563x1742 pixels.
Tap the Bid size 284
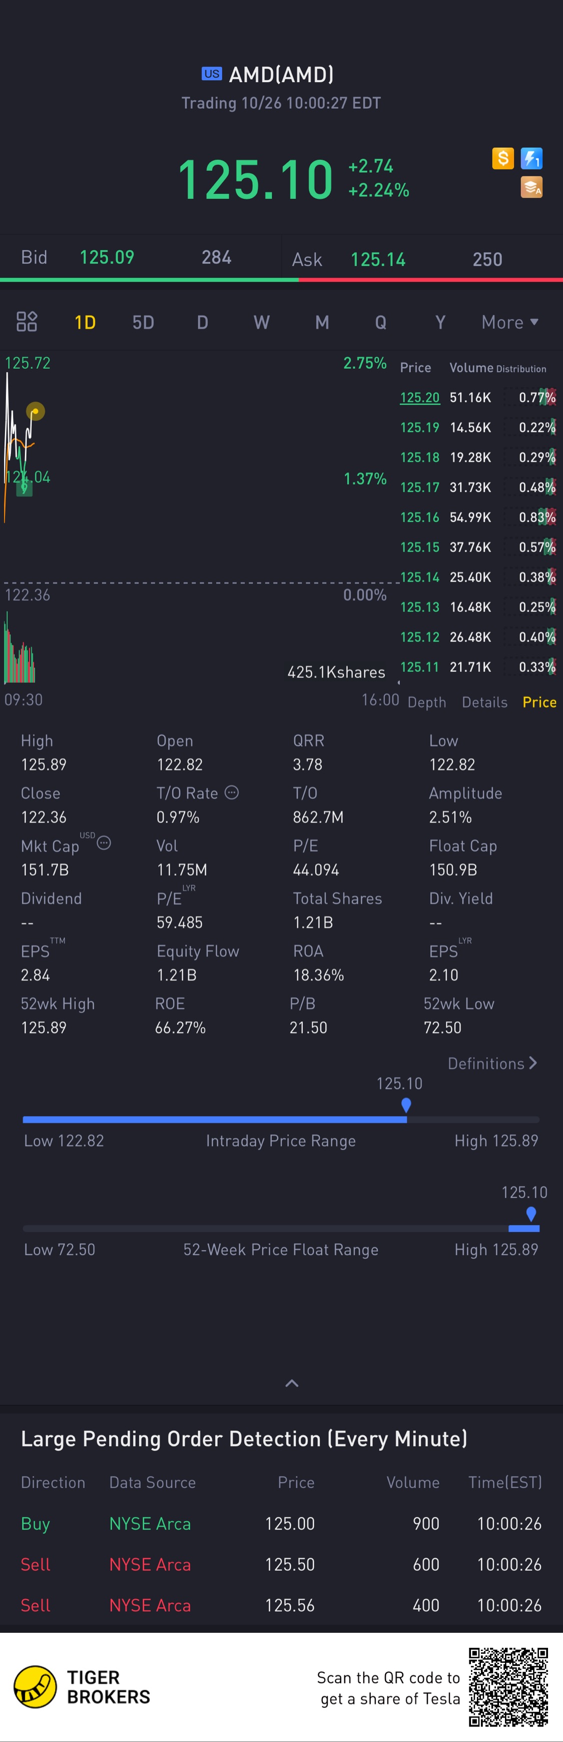click(216, 257)
